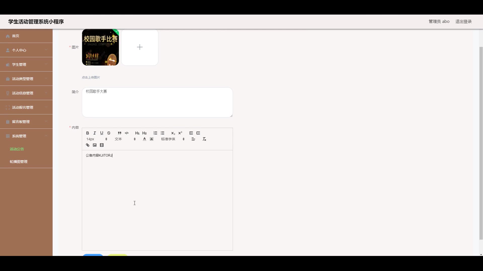
Task: Click the 退出登录 link
Action: click(463, 22)
